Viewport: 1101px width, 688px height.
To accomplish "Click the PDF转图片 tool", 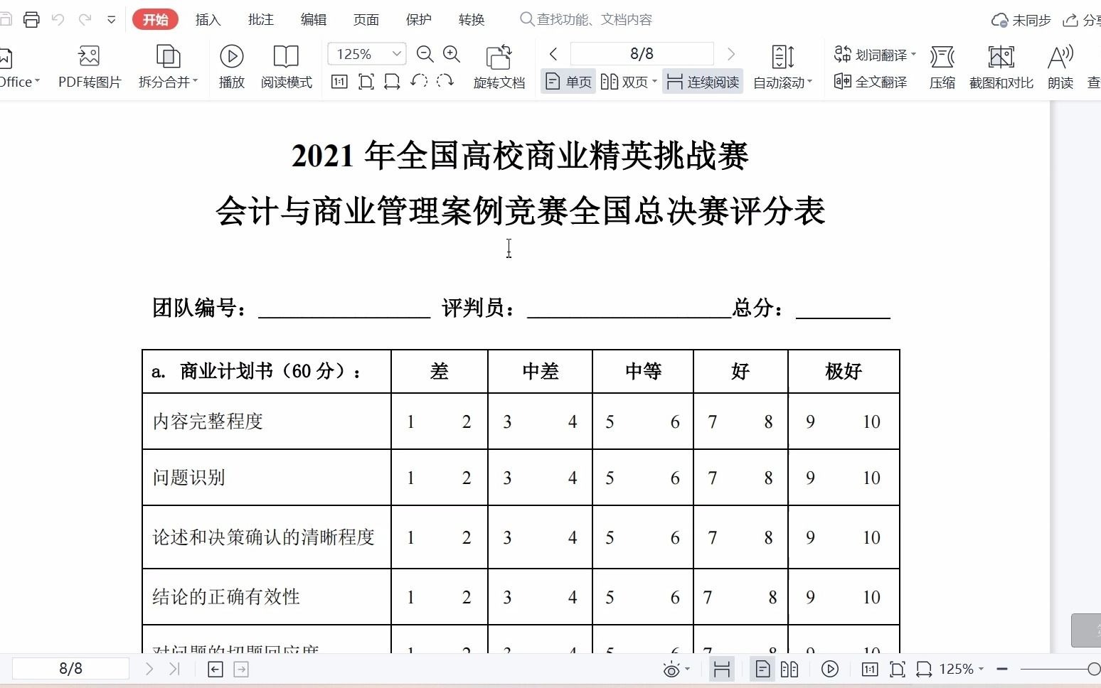I will pos(90,67).
